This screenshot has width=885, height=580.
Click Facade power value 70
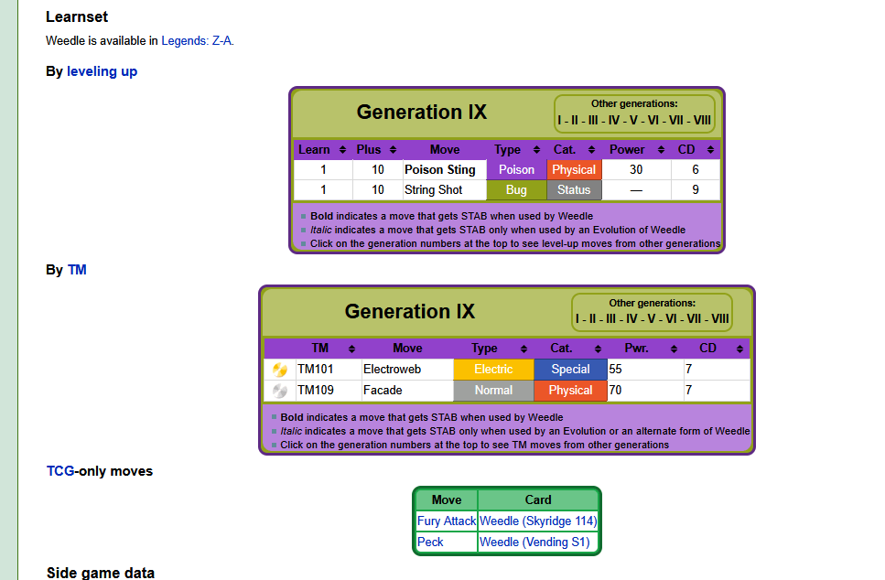[615, 390]
